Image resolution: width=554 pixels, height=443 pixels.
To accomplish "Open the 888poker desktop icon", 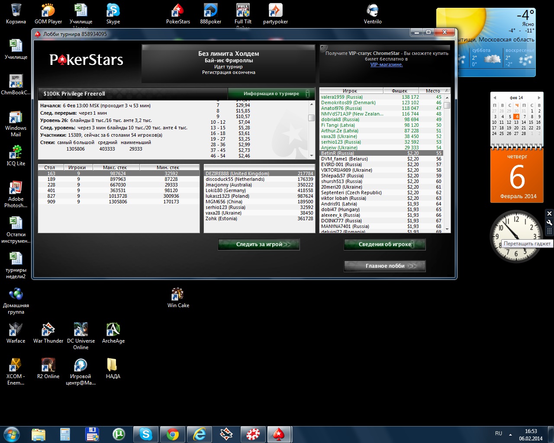I will click(x=210, y=13).
